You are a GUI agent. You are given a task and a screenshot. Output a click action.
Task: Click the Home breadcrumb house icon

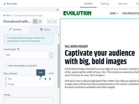pos(4,16)
